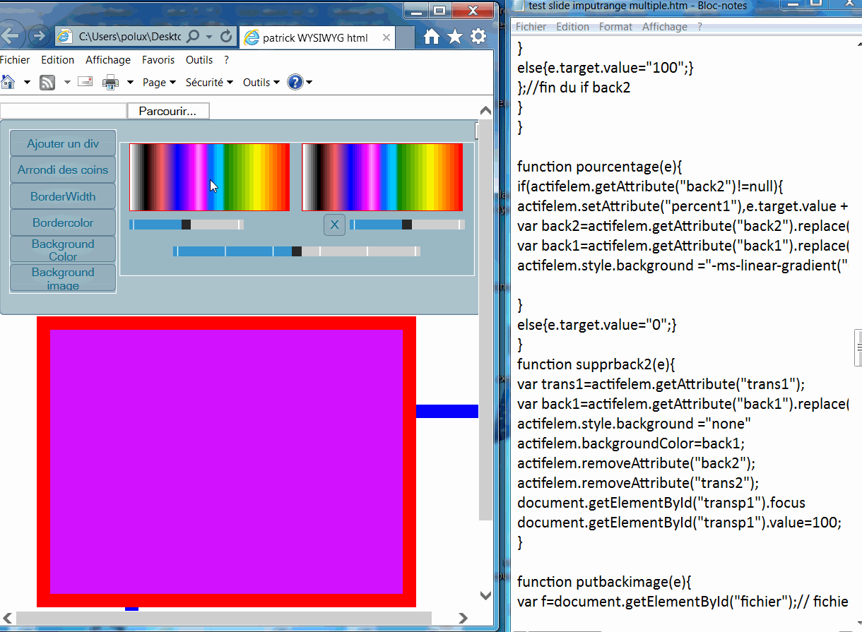The height and width of the screenshot is (632, 862).
Task: Open Outils in the IE menu bar
Action: pyautogui.click(x=200, y=60)
